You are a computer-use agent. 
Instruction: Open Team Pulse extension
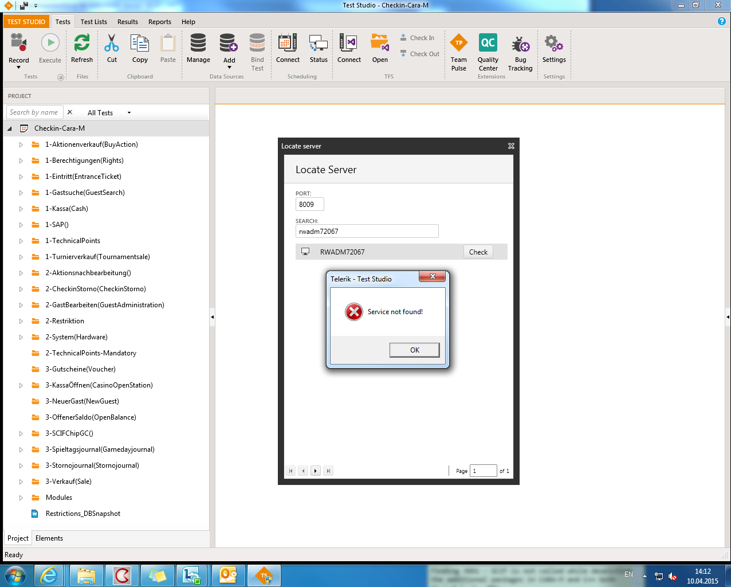coord(459,52)
